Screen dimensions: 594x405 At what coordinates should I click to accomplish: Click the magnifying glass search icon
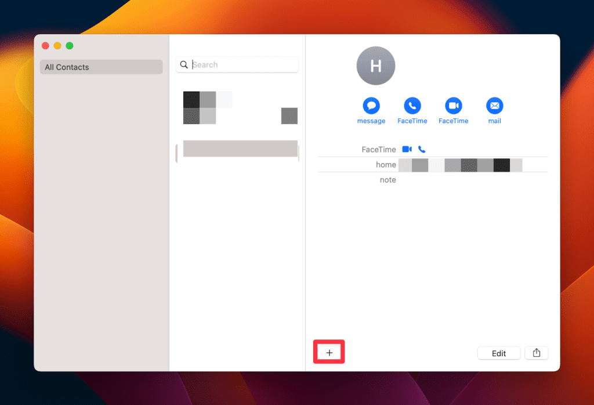184,65
